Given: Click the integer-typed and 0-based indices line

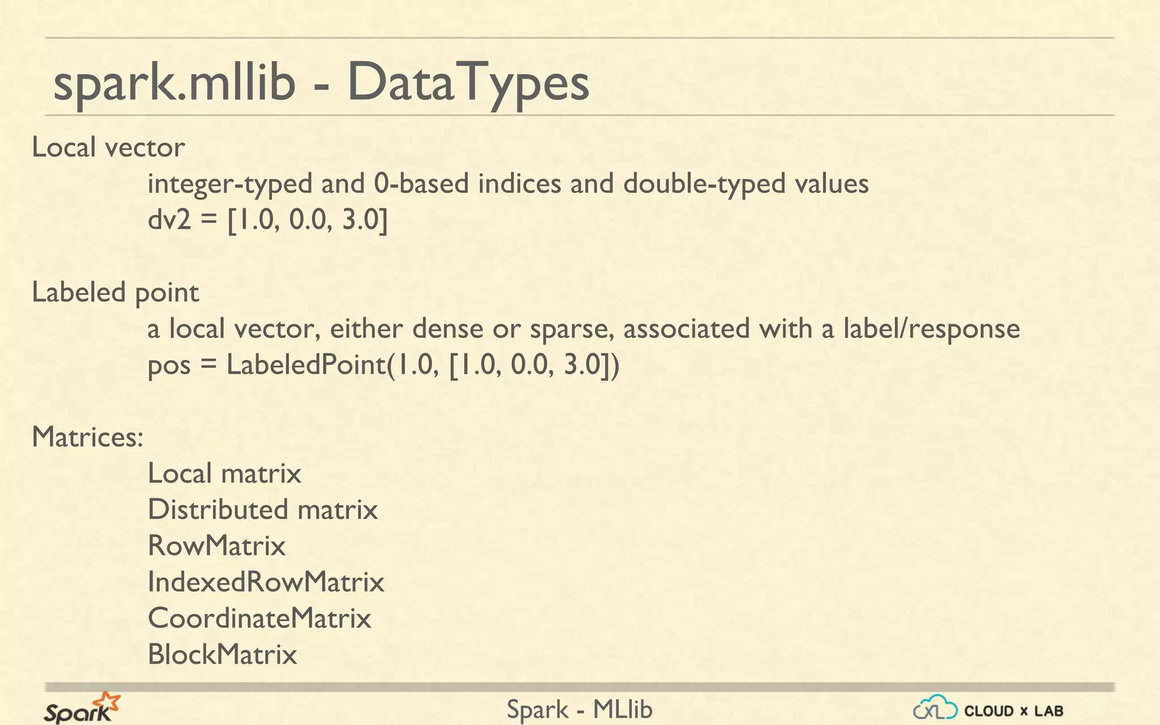Looking at the screenshot, I should click(x=508, y=184).
